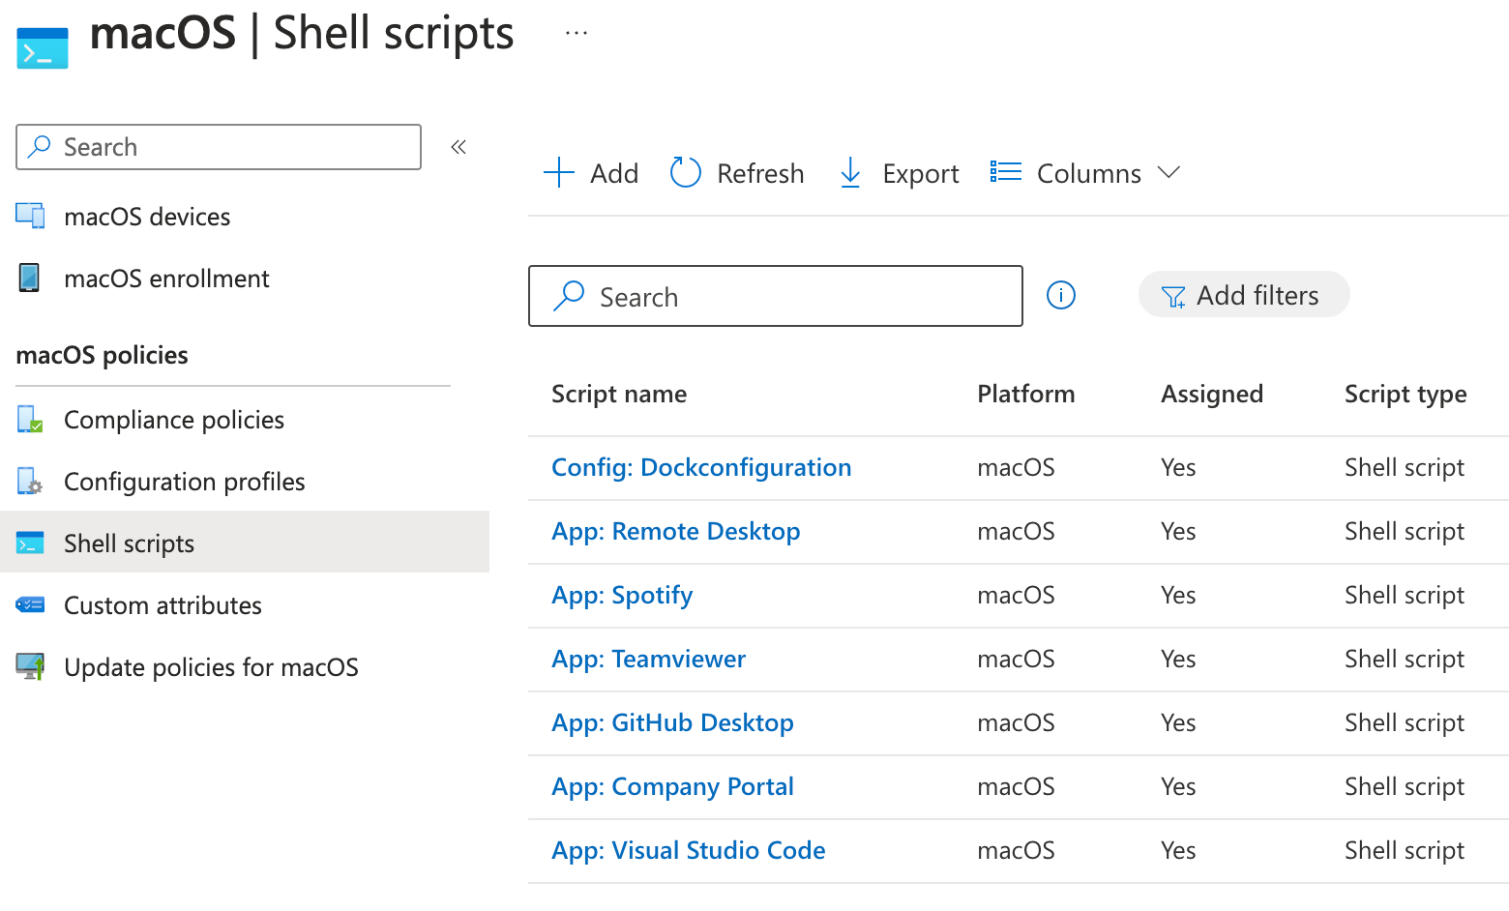1509x911 pixels.
Task: Click the Export download arrow icon
Action: [850, 173]
